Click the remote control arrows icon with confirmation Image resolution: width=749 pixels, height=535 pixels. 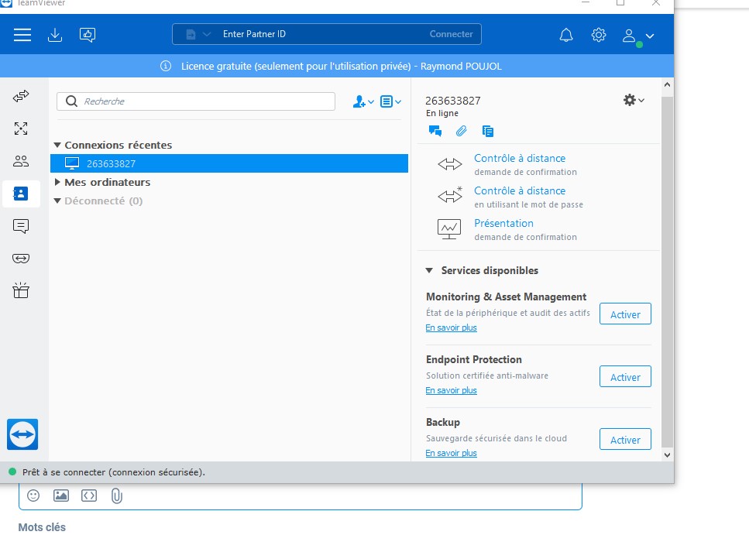coord(450,164)
